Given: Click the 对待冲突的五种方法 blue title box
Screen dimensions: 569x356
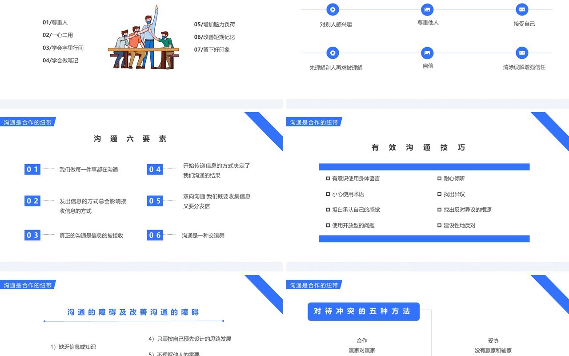Looking at the screenshot, I should coord(364,311).
